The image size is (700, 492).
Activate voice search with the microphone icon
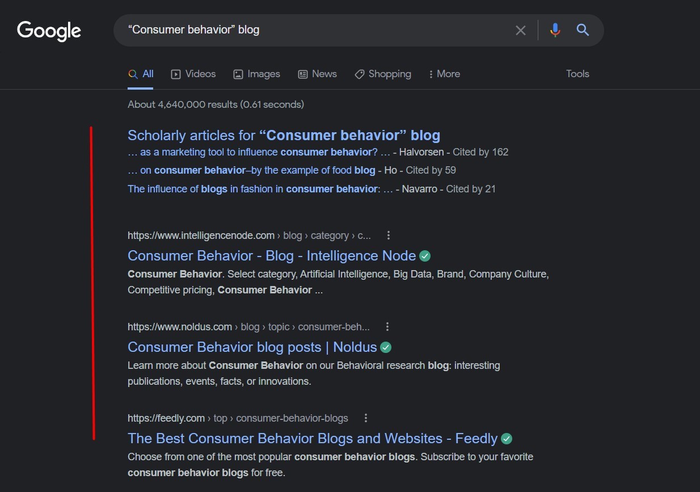click(x=555, y=30)
